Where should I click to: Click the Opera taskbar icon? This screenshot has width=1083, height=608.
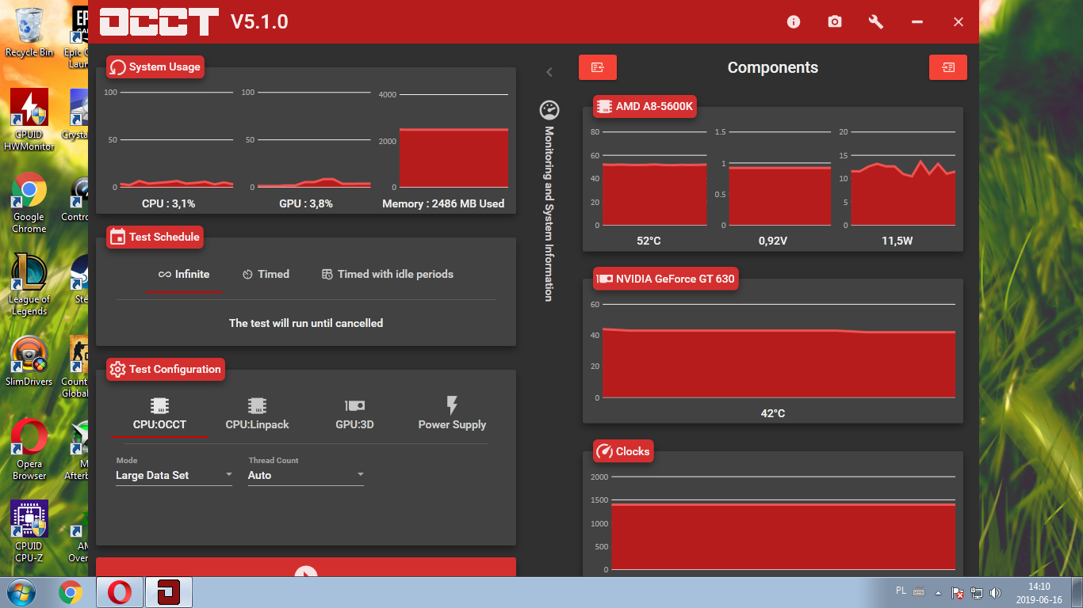pos(120,592)
